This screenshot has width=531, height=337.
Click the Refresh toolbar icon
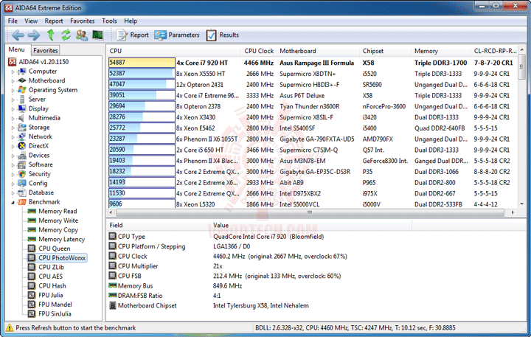point(66,35)
